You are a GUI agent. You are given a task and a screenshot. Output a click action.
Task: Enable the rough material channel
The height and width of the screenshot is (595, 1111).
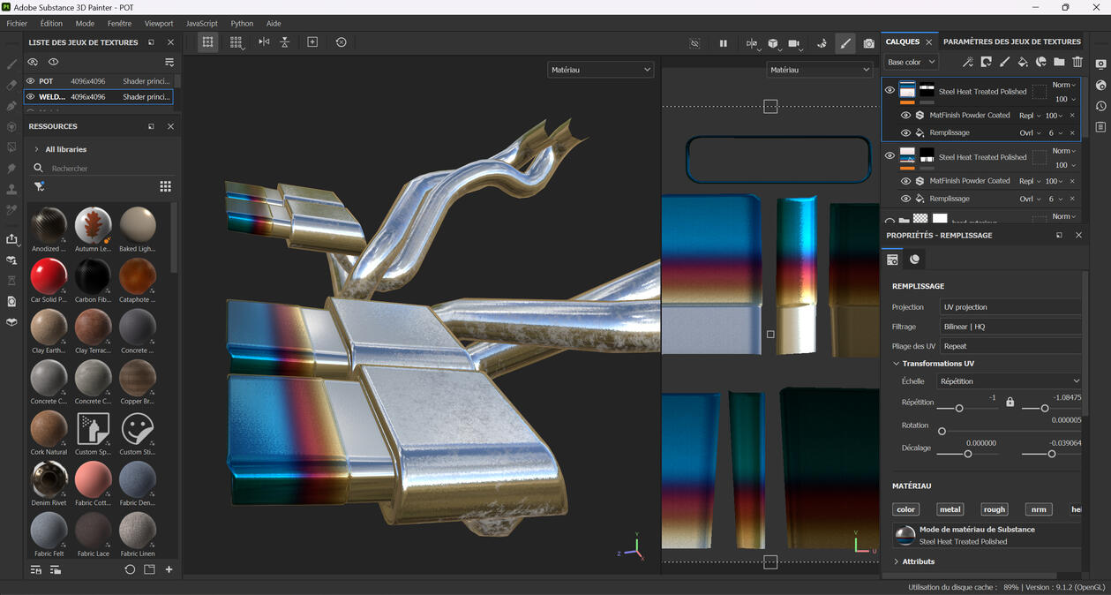click(x=994, y=508)
